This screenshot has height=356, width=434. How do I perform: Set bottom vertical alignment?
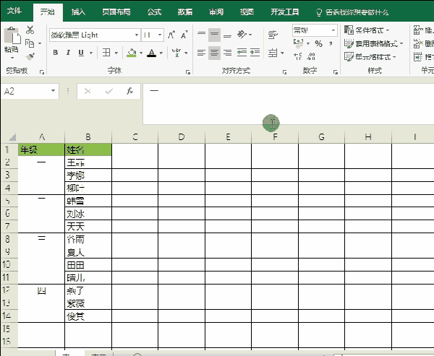(x=228, y=35)
